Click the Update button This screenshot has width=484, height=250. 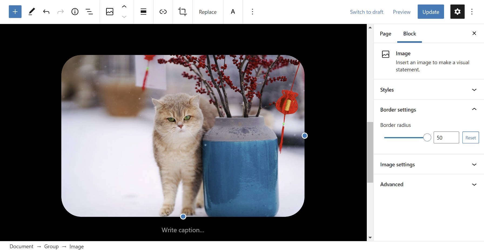point(431,12)
